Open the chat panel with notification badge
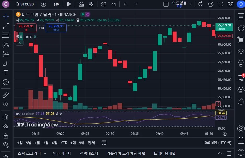The width and height of the screenshot is (245, 158). (241, 78)
